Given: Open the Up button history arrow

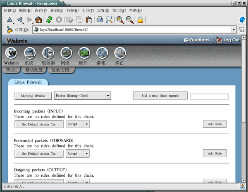Looking at the screenshot, I should pos(14,23).
